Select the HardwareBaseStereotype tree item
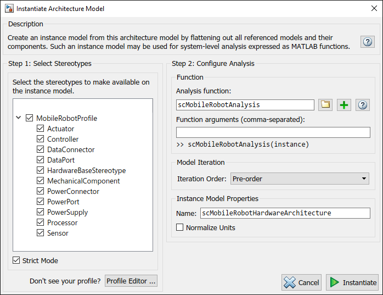Viewport: 383px width, 295px height. pyautogui.click(x=86, y=170)
